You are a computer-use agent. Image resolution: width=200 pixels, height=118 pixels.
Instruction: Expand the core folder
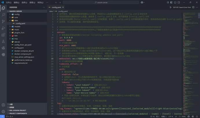point(27,17)
